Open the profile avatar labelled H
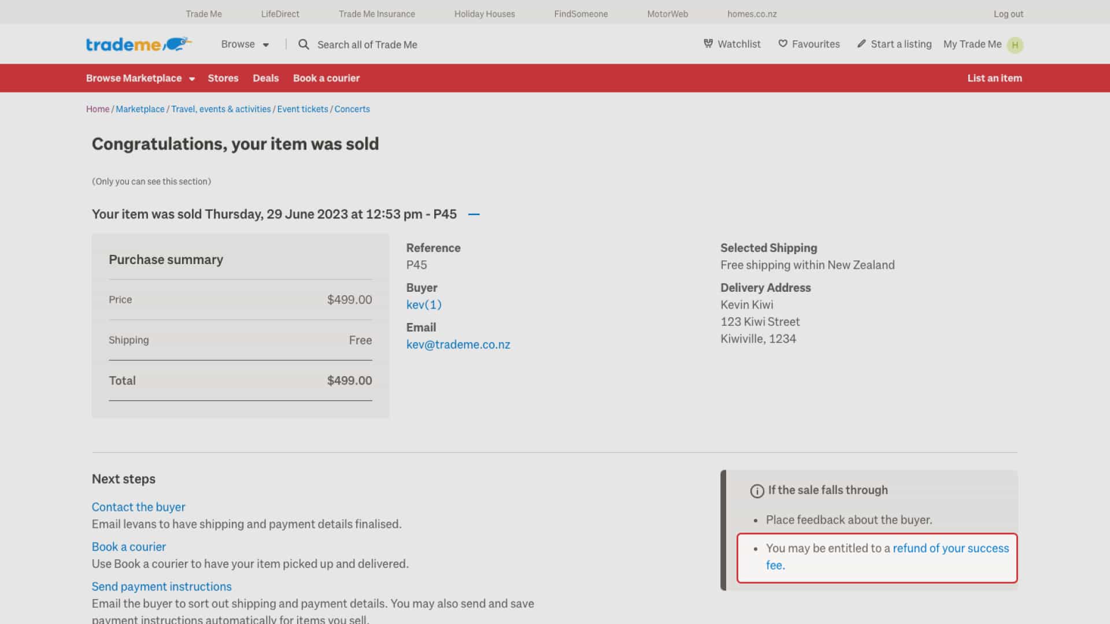Screen dimensions: 1110x624 point(1015,44)
